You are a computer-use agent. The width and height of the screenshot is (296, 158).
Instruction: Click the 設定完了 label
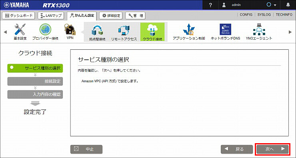(35, 112)
